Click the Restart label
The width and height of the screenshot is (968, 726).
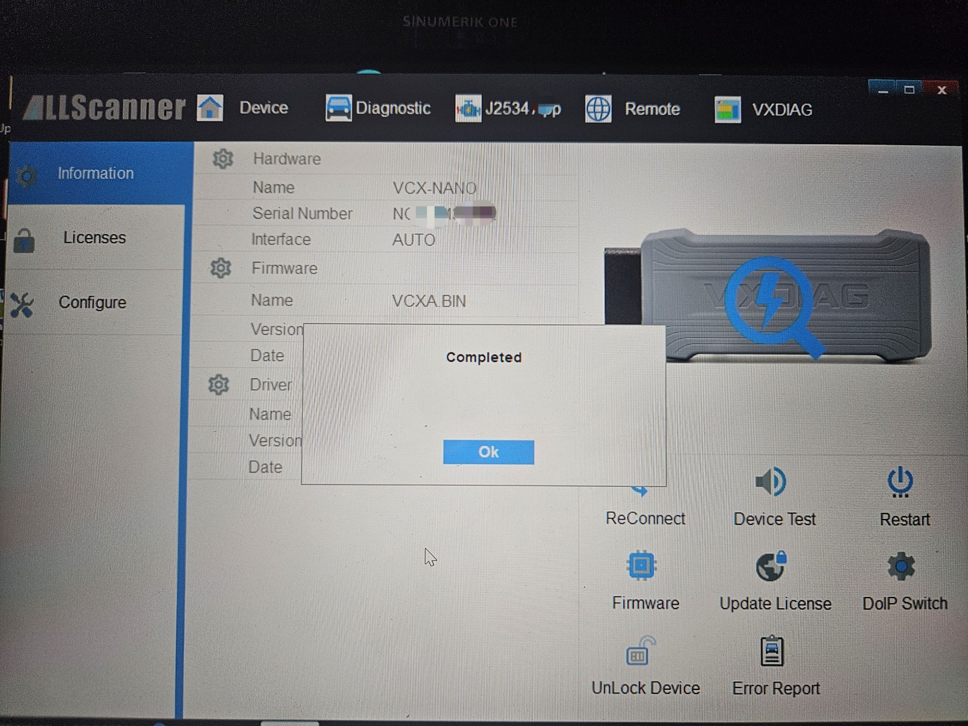pyautogui.click(x=905, y=519)
